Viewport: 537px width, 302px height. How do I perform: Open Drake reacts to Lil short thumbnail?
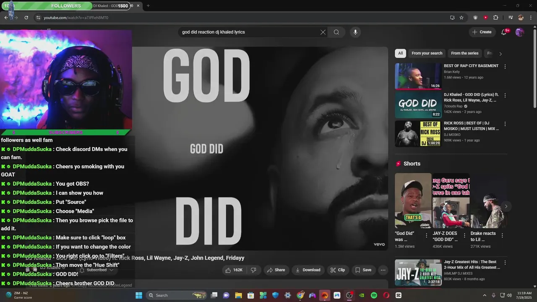point(489,200)
